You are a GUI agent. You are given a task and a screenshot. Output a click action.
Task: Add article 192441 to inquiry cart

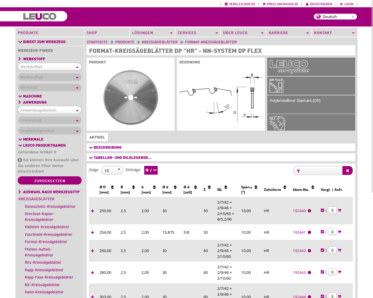[x=339, y=232]
